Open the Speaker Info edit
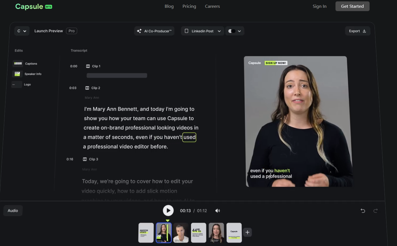 click(27, 74)
